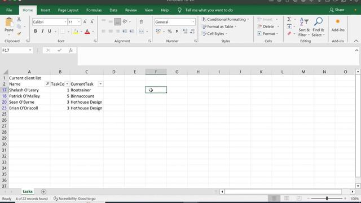Click the Fill down arrow icon

pos(289,27)
